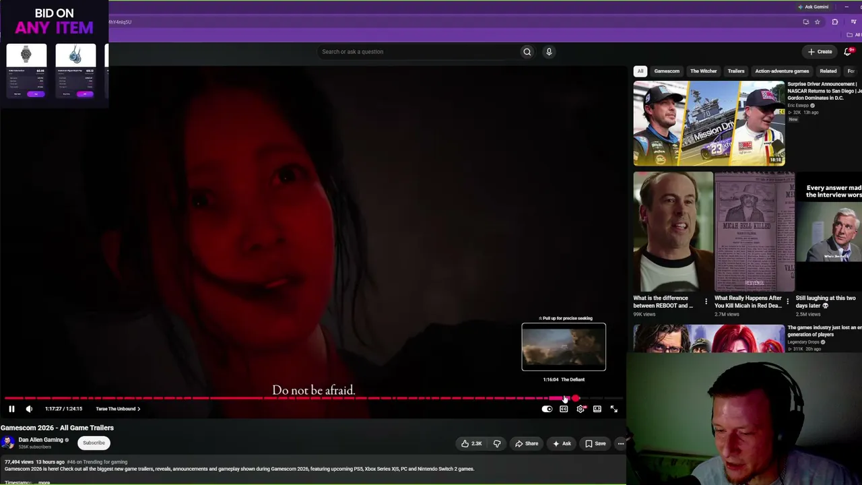Image resolution: width=862 pixels, height=485 pixels.
Task: Open more options for the REBOOT Short
Action: tap(706, 301)
